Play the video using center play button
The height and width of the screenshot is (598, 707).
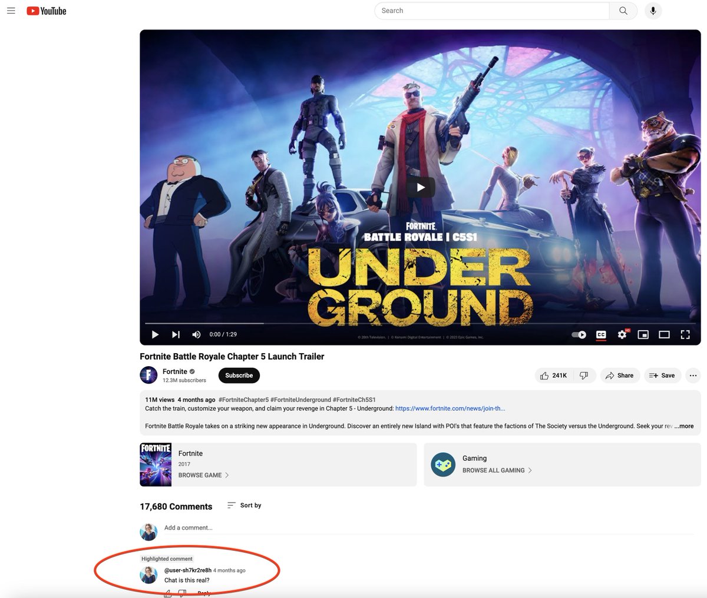tap(421, 187)
